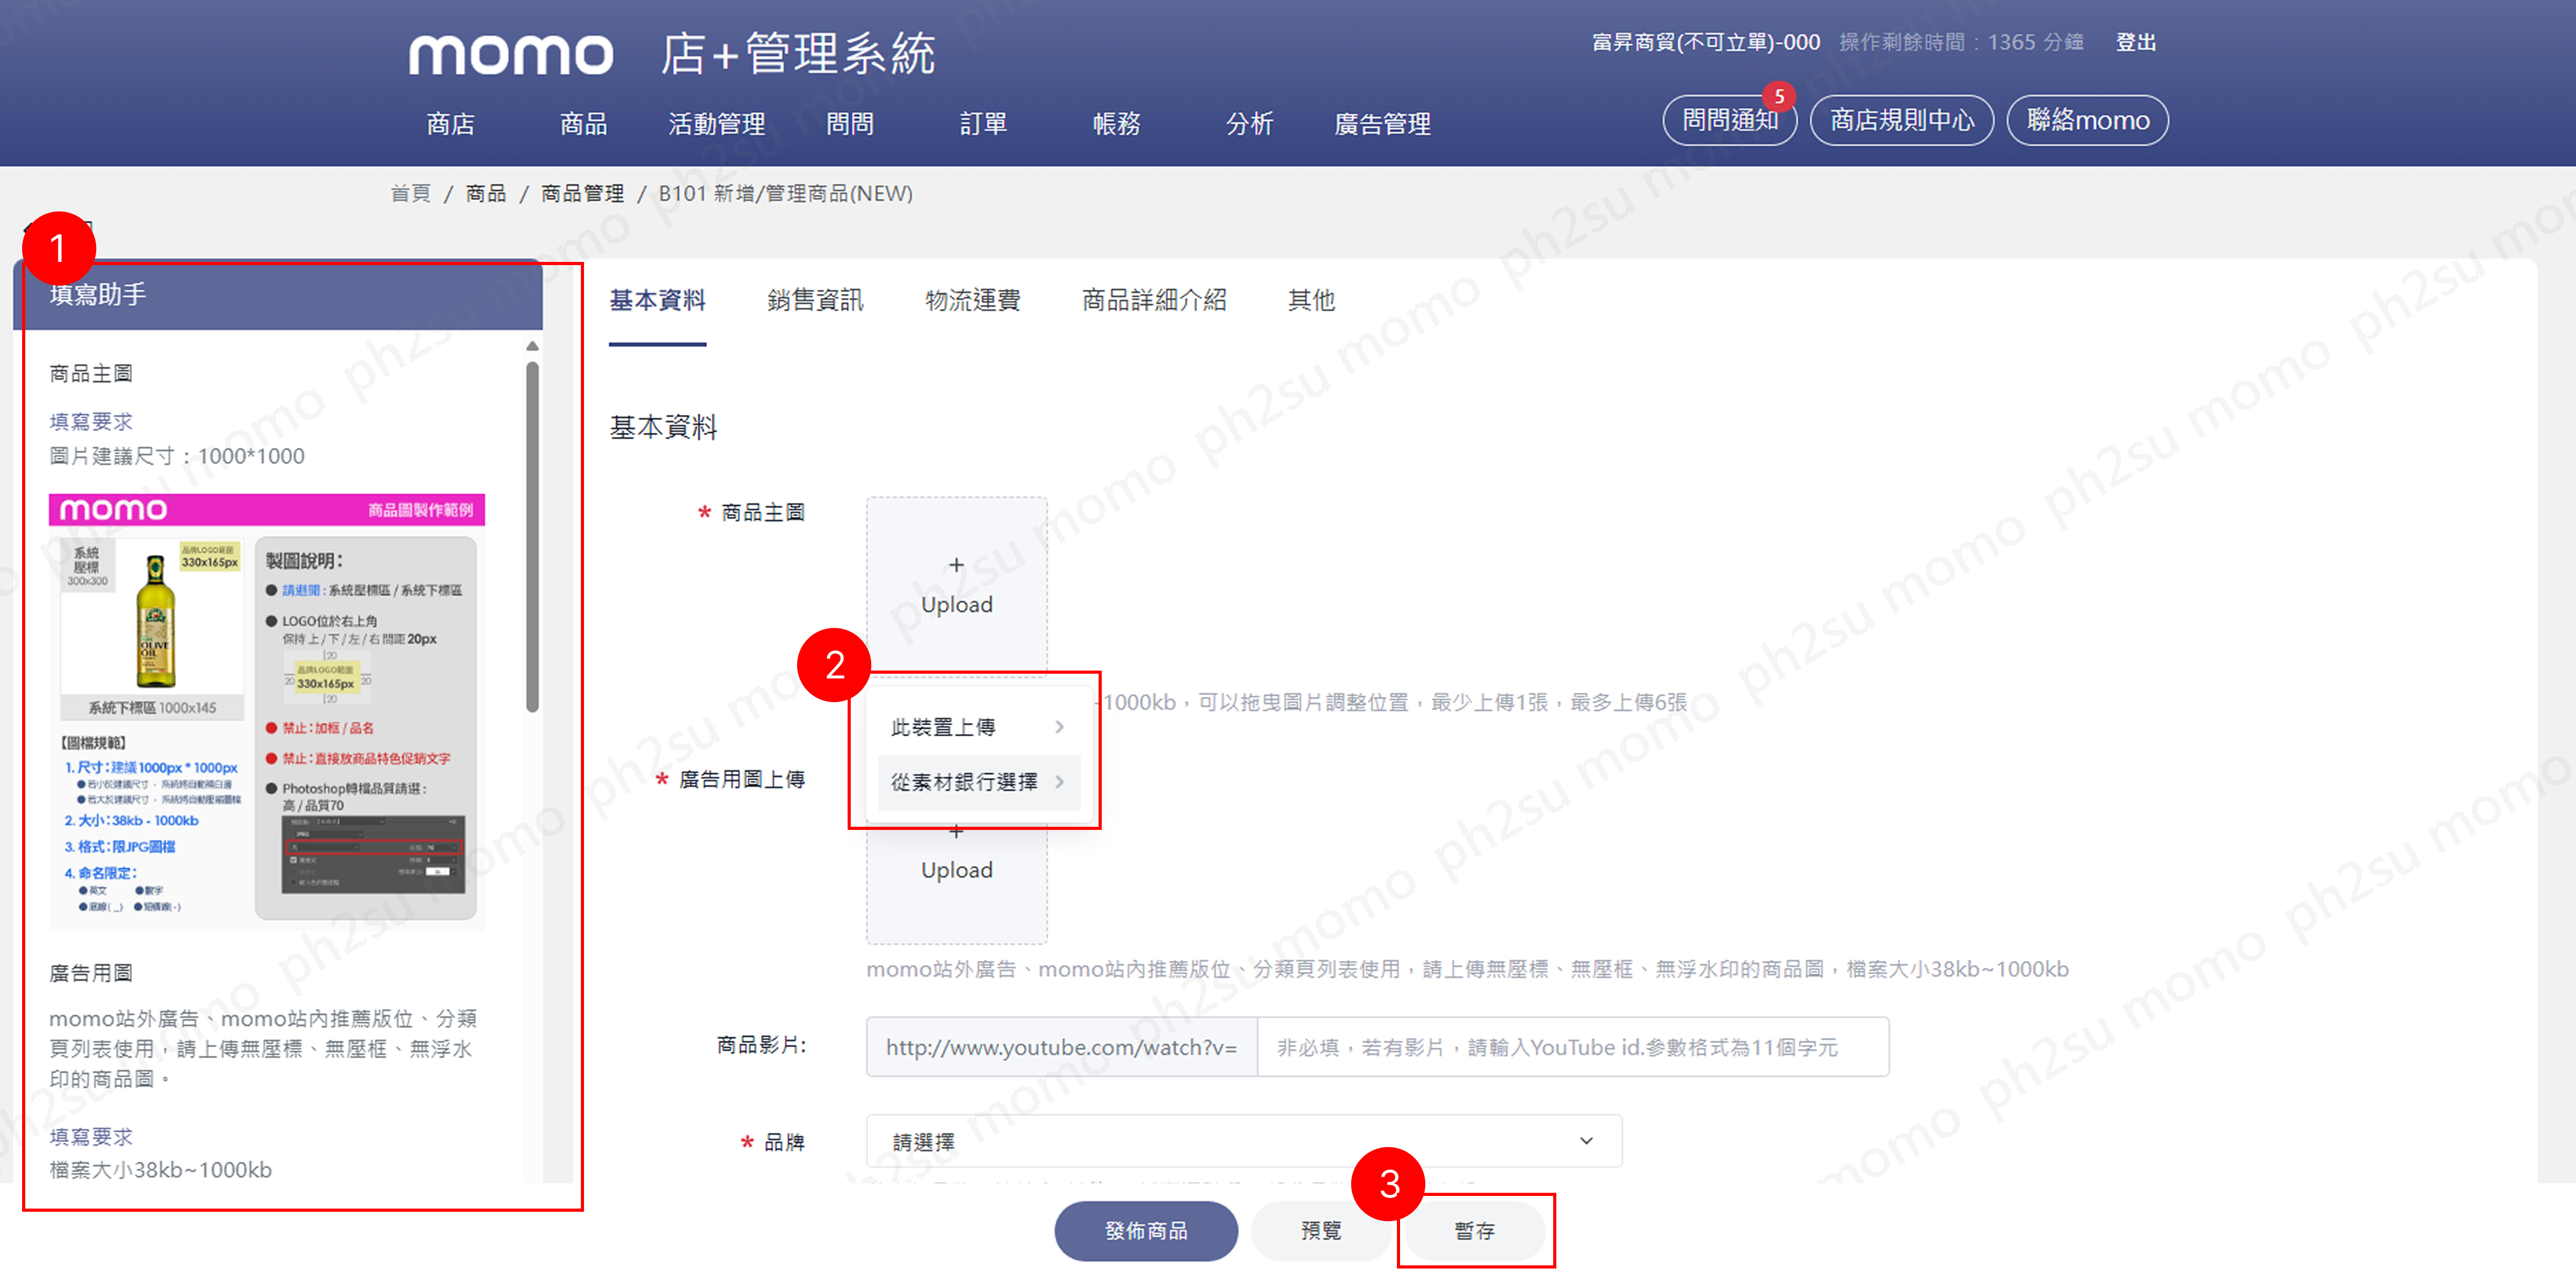This screenshot has height=1278, width=2576.
Task: Click the 登出 logout link
Action: coord(2135,42)
